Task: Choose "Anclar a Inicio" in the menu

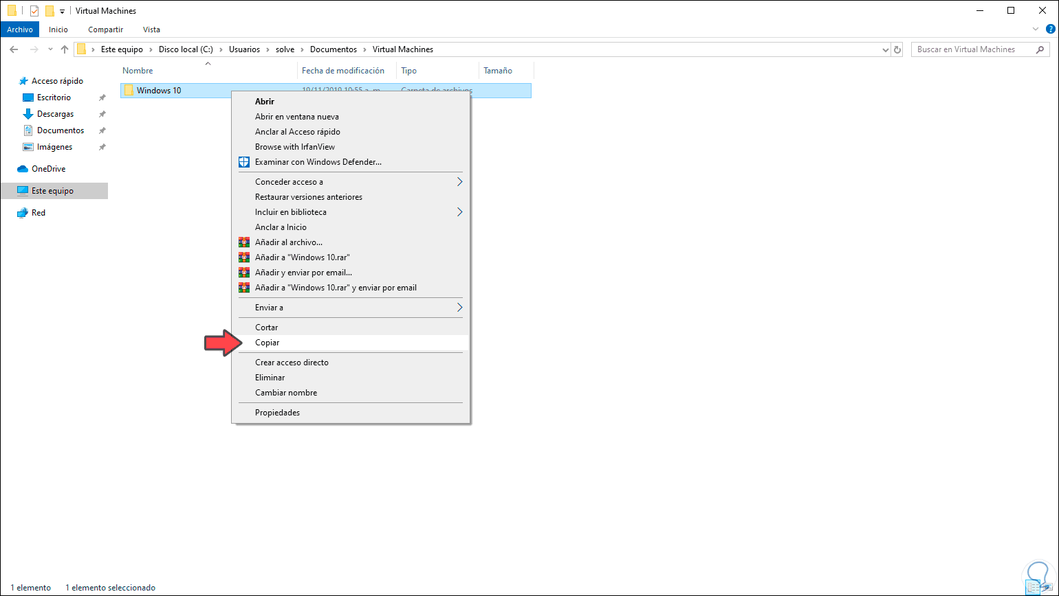Action: pyautogui.click(x=351, y=227)
